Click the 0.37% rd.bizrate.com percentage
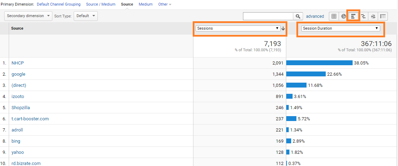398x166 pixels. click(x=294, y=164)
